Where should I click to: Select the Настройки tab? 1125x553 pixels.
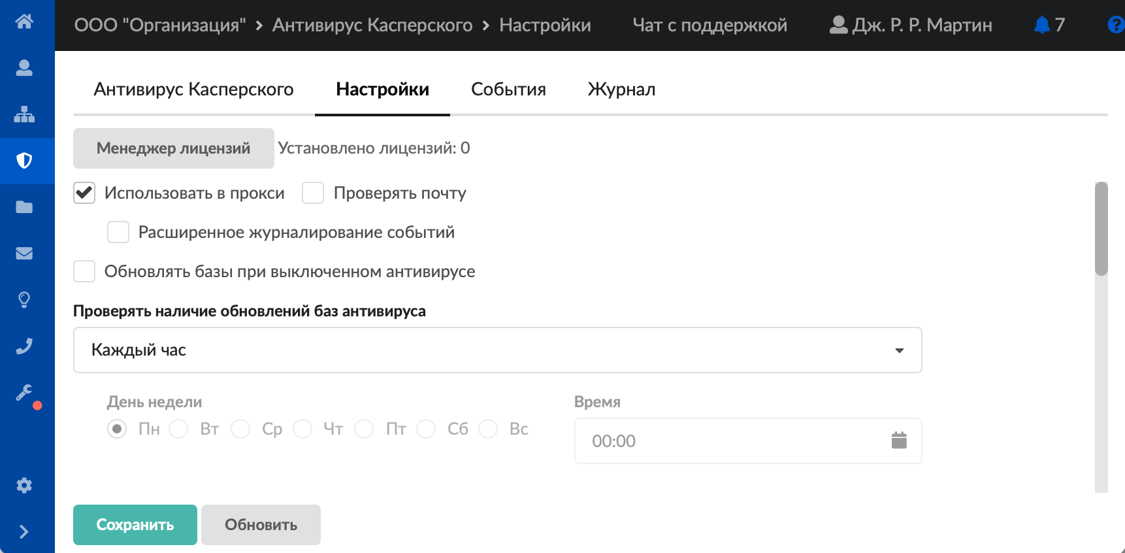382,89
